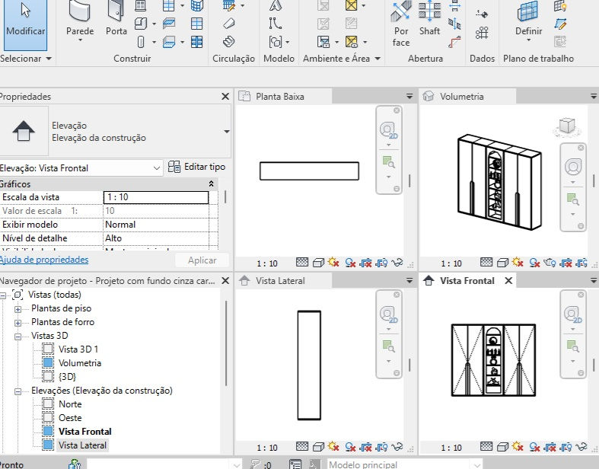Open the Selecionar panel dropdown
Screen dimensions: 599x469
click(x=49, y=59)
